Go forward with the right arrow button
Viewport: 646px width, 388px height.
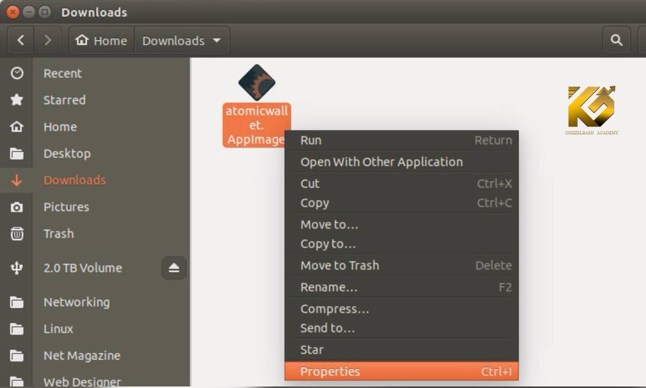[x=48, y=40]
